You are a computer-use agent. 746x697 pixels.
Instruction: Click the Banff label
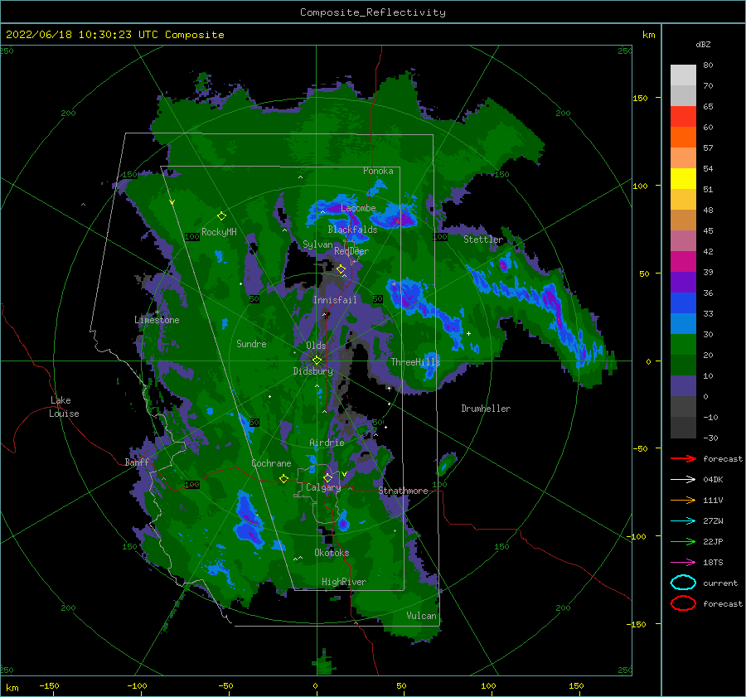pyautogui.click(x=137, y=462)
